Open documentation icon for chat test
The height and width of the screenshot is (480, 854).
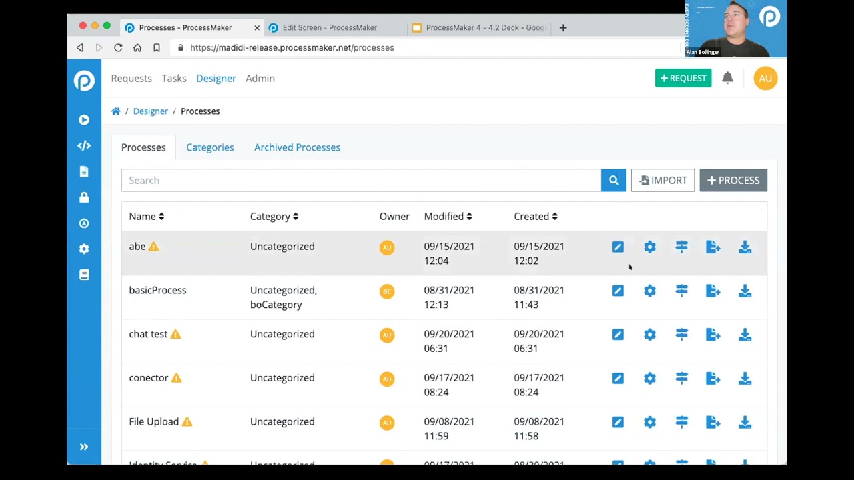point(681,335)
